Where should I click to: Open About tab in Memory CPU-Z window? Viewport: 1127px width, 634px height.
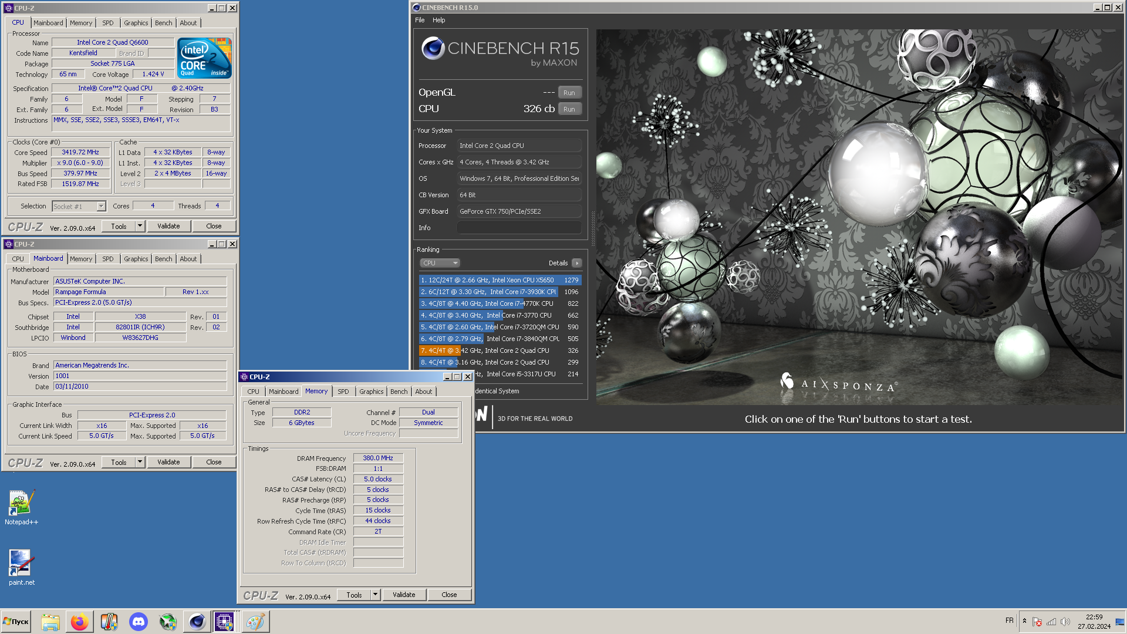(424, 392)
